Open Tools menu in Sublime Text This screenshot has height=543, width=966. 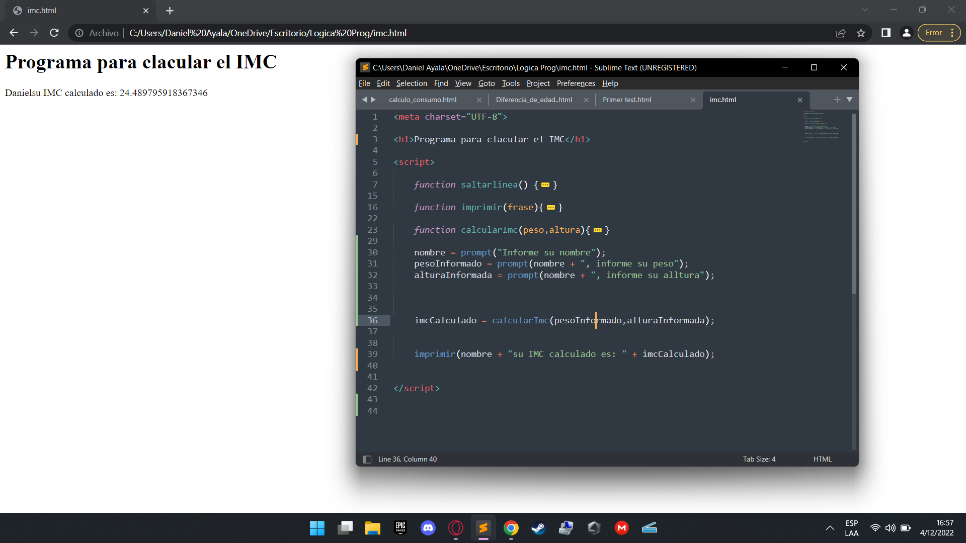[511, 83]
